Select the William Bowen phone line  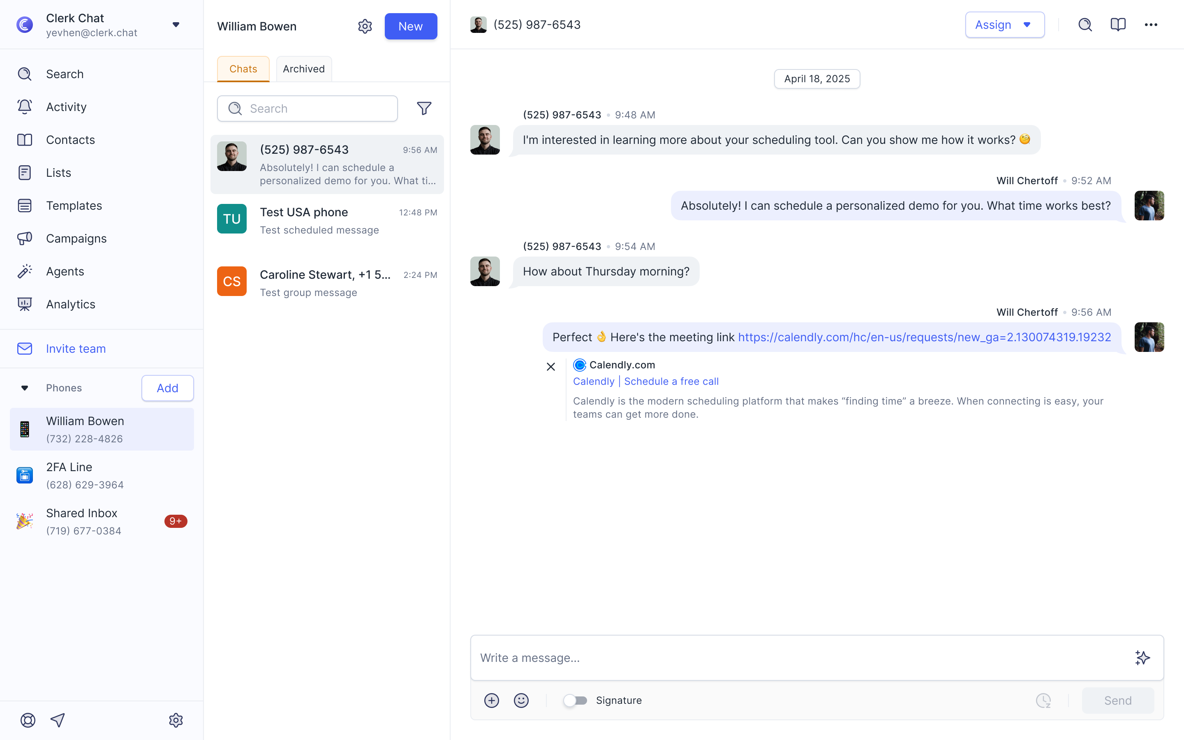102,429
